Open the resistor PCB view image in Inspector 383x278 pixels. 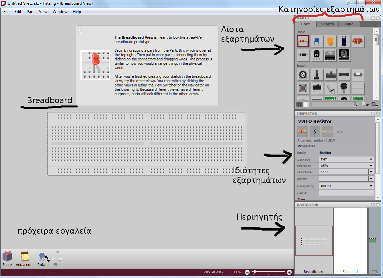click(x=328, y=132)
